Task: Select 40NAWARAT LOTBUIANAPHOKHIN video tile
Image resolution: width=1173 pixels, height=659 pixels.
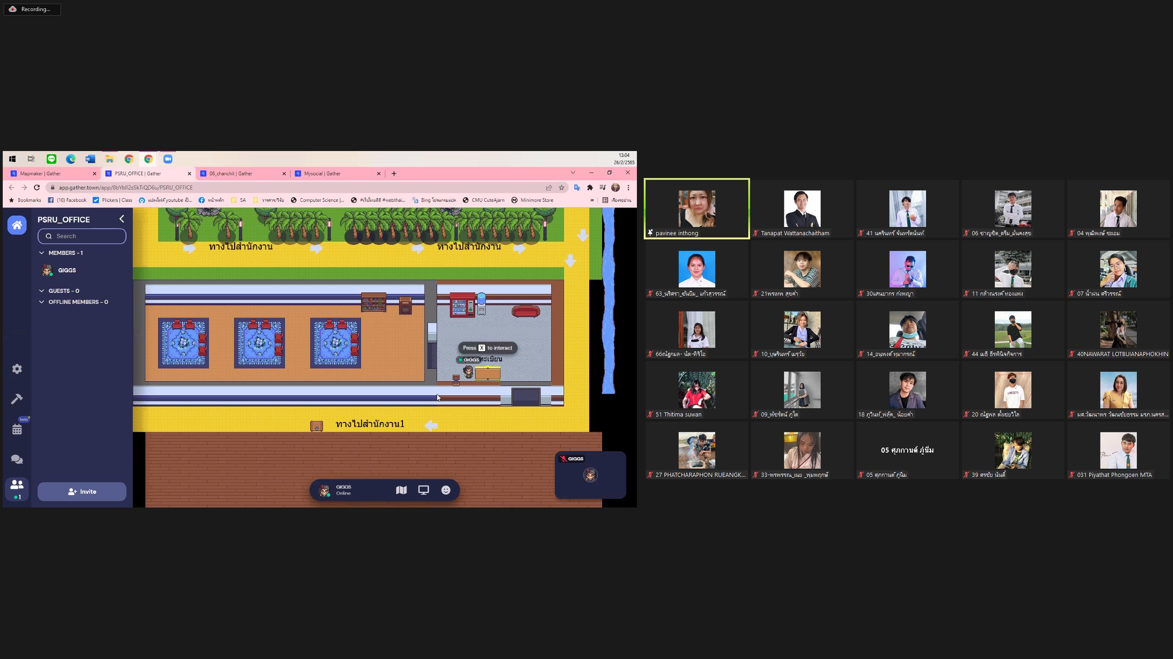Action: [1118, 329]
